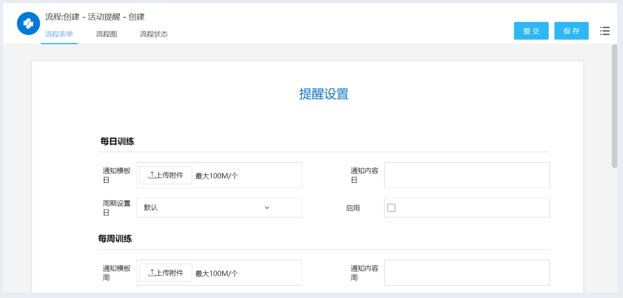Click the 流程:创建 - 活动提醒 page title
The width and height of the screenshot is (623, 298).
click(x=95, y=17)
